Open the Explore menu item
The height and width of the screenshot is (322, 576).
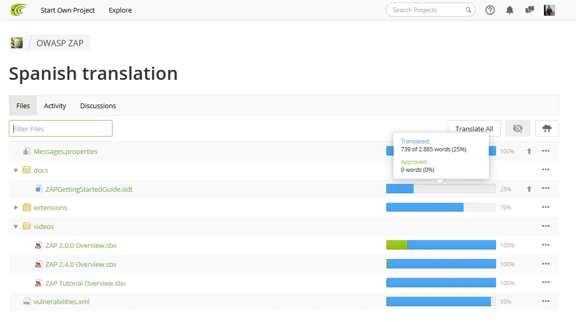120,11
